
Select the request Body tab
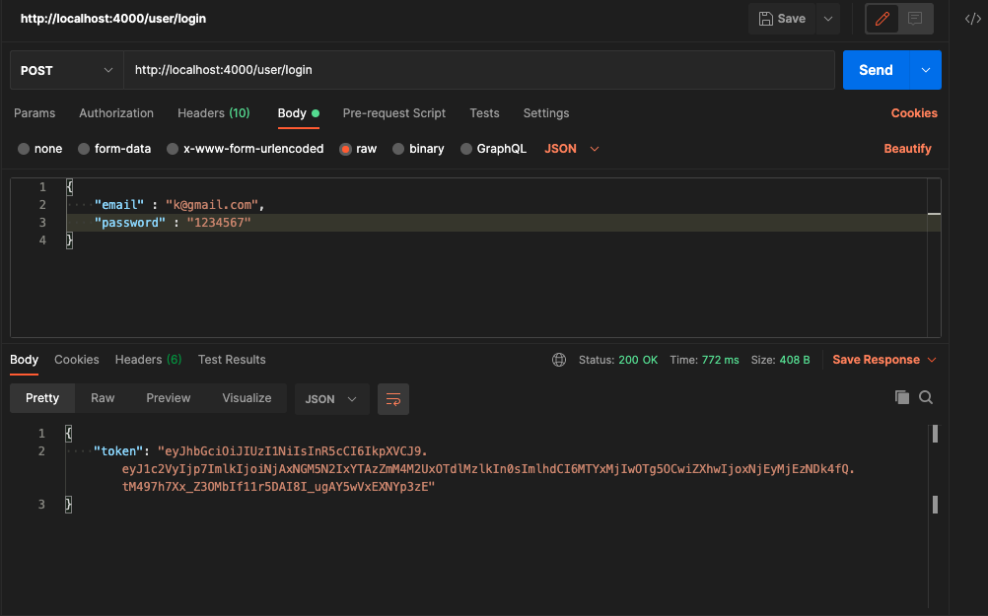[298, 113]
